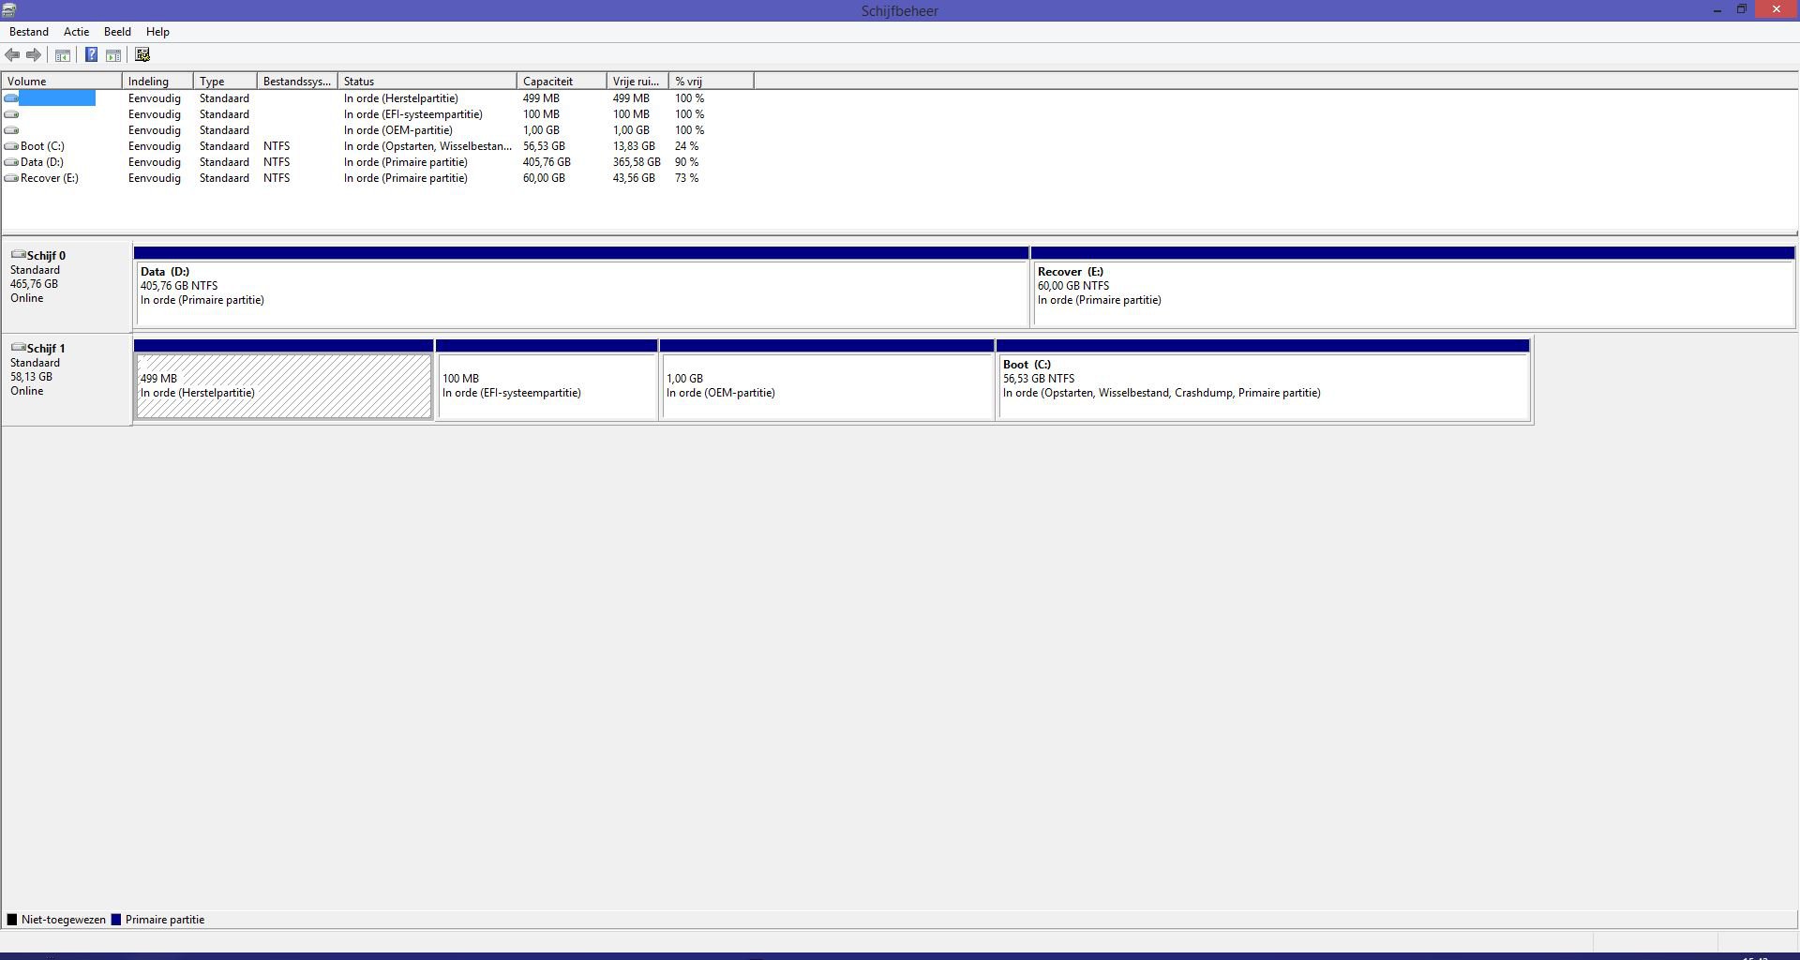1800x960 pixels.
Task: Open Help via blue question mark icon
Action: coord(91,55)
